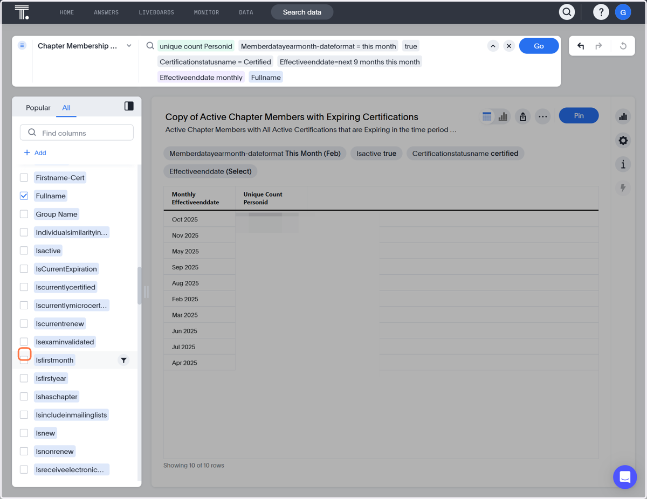Click the data source list icon

point(22,46)
